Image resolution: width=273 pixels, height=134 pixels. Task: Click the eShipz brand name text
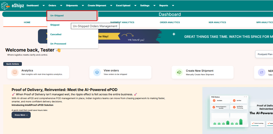point(18,6)
